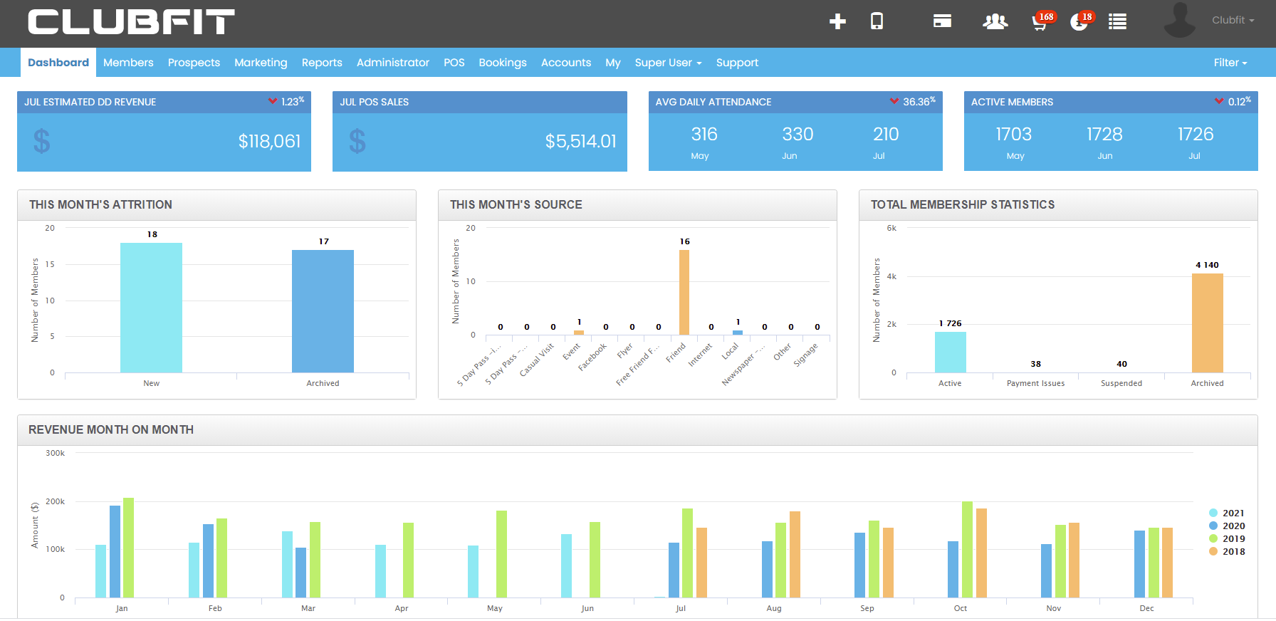Click the AVG DAILY ATTENDANCE title
This screenshot has width=1276, height=621.
tap(713, 102)
